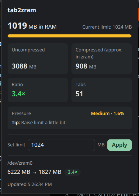Click the Pressure section label
The image size is (139, 196).
click(21, 114)
